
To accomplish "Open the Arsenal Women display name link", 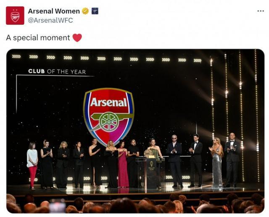I will [x=54, y=11].
